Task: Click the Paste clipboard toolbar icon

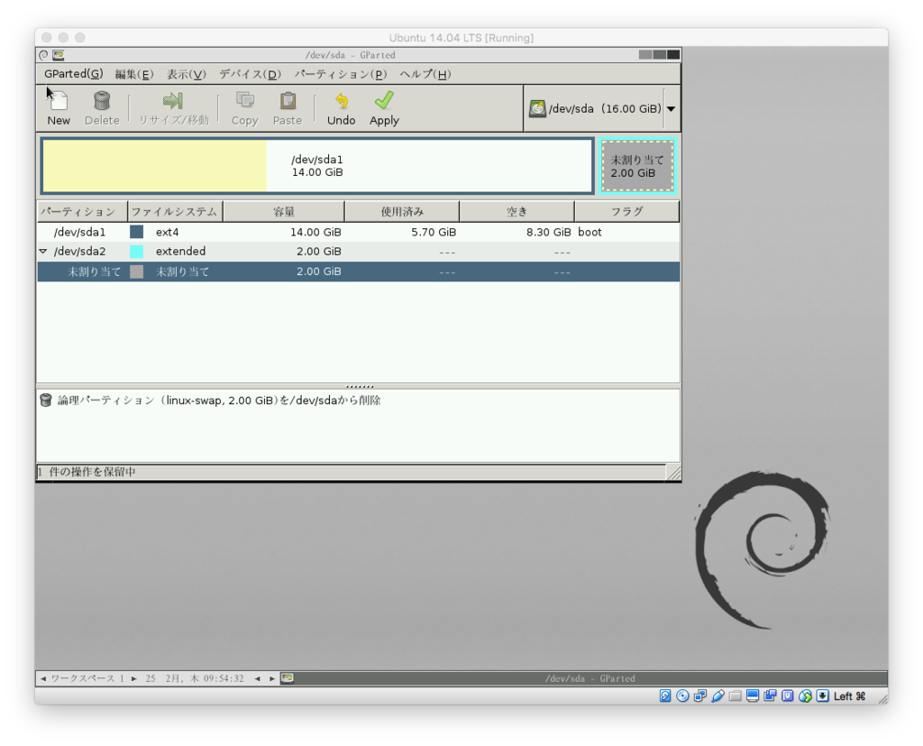Action: [288, 101]
